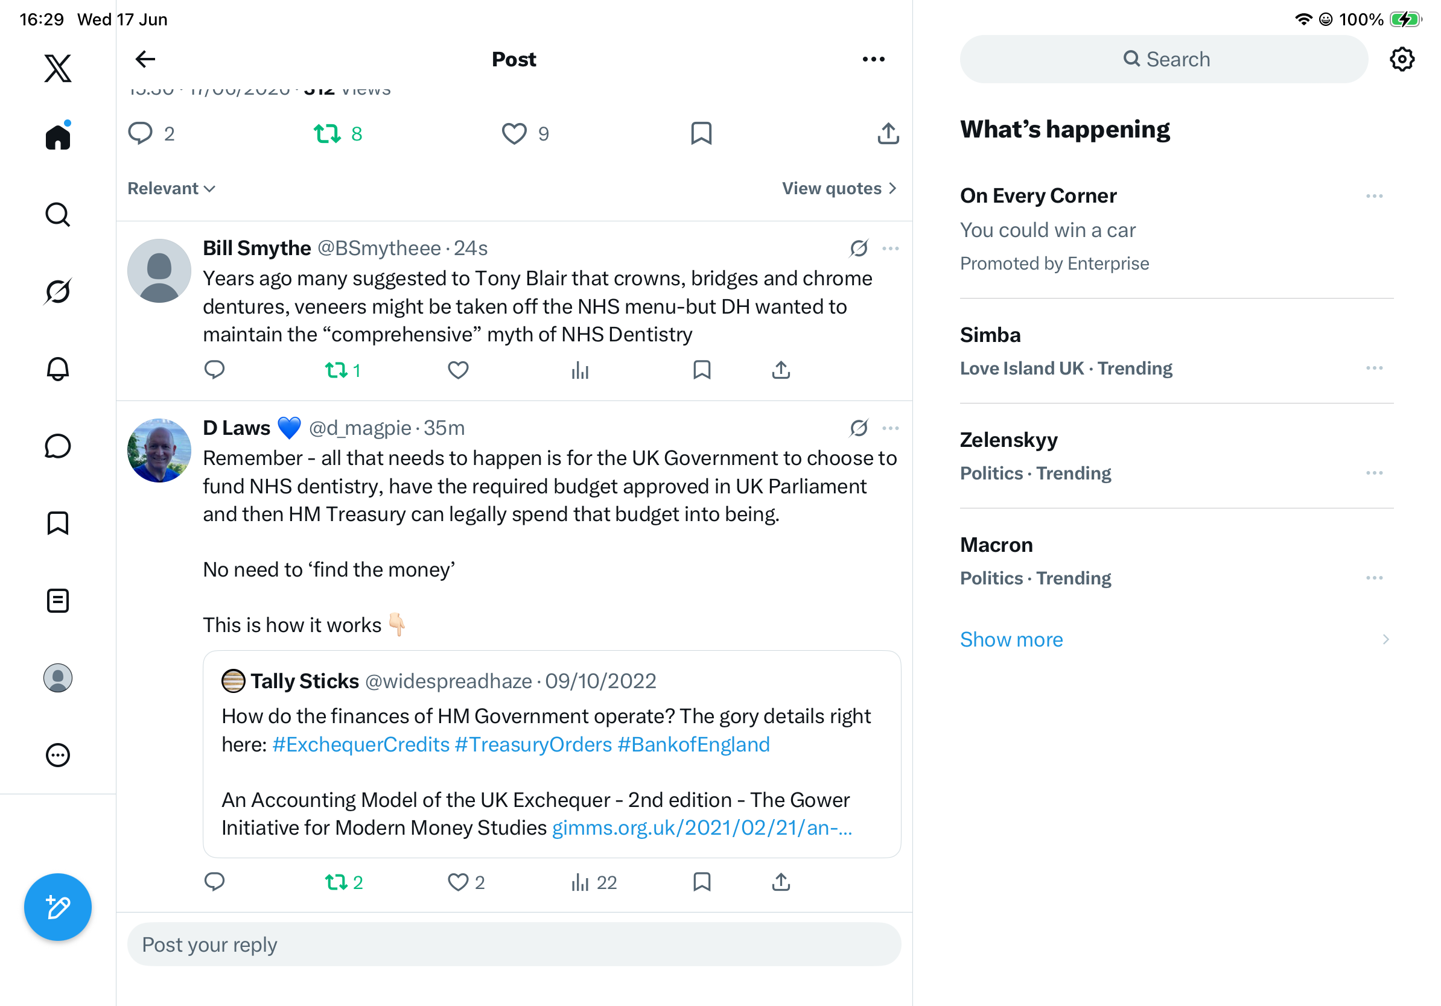
Task: Share Bill Smythe's reply
Action: 781,370
